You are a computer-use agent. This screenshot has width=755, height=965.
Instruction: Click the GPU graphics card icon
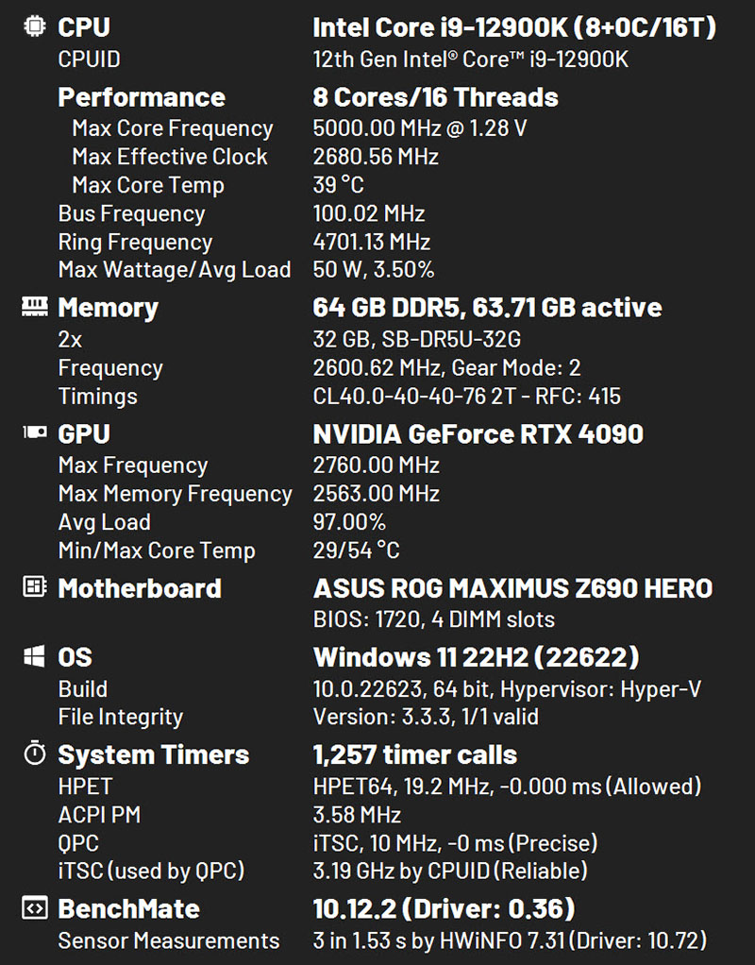(34, 433)
